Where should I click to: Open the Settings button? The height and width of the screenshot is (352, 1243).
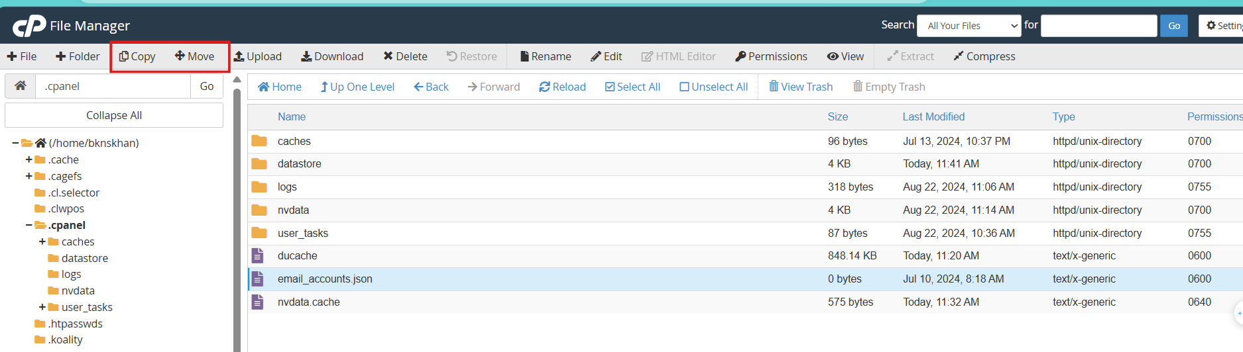click(x=1220, y=26)
